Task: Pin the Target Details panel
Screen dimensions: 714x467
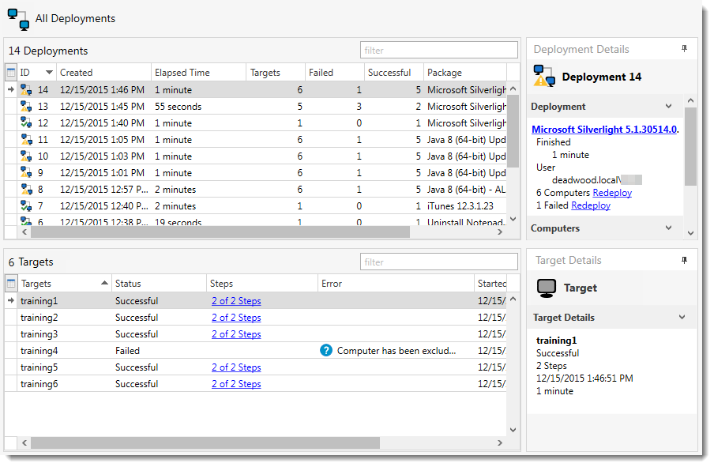Action: coord(684,260)
